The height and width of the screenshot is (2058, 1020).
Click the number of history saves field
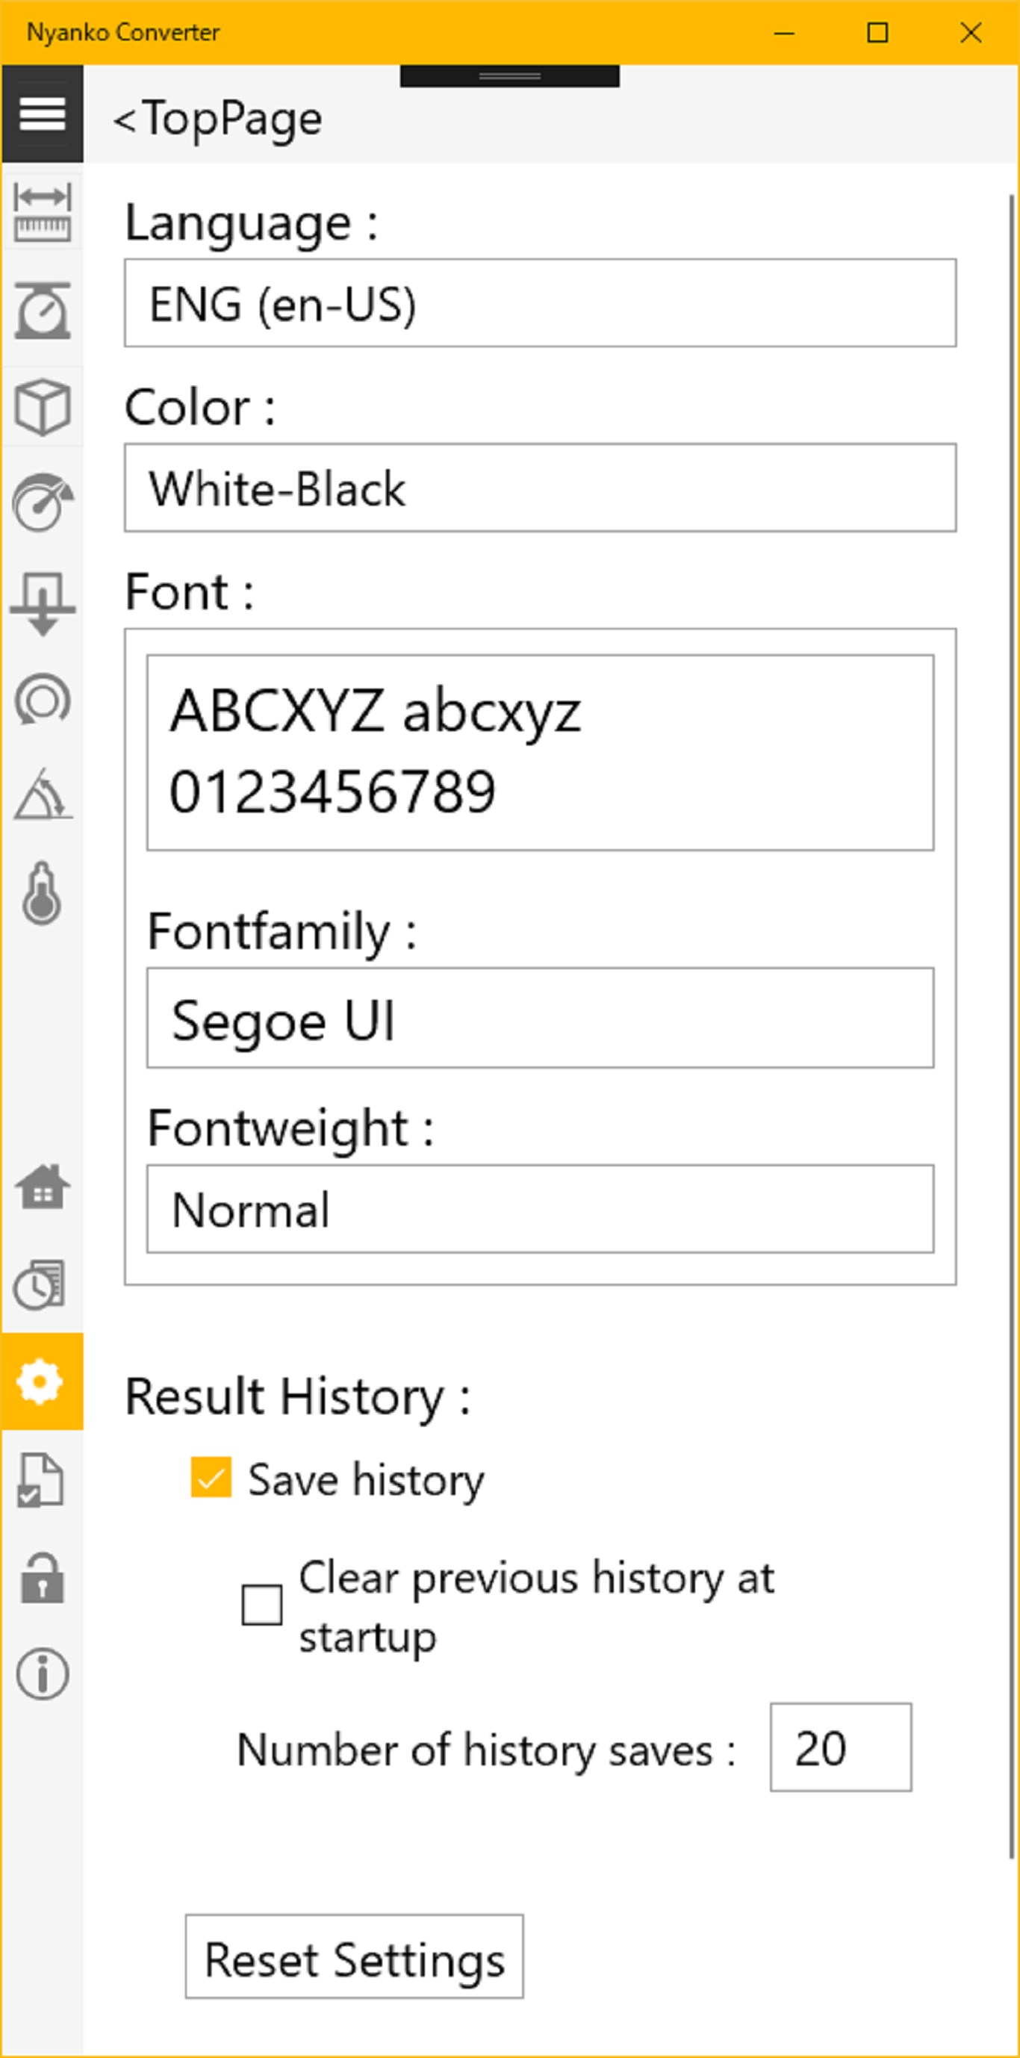pos(840,1748)
